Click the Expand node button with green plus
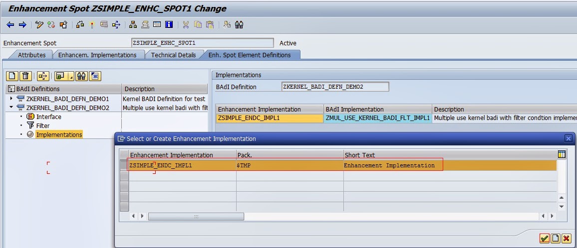 pyautogui.click(x=60, y=76)
